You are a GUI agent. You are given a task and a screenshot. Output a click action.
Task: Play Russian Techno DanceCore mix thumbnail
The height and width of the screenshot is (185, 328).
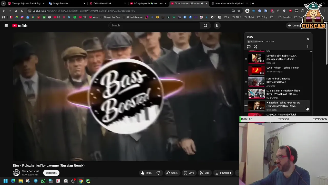(x=257, y=106)
